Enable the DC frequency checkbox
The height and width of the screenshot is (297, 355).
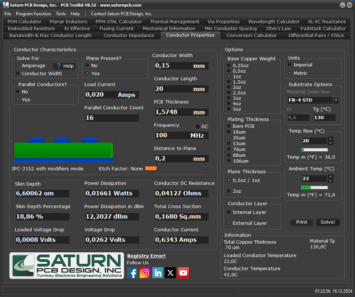coord(198,126)
